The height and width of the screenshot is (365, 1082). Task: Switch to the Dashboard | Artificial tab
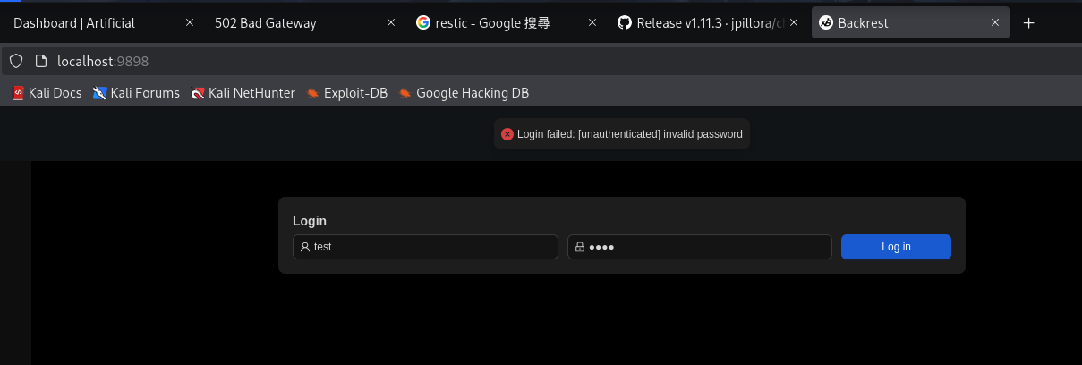point(89,23)
